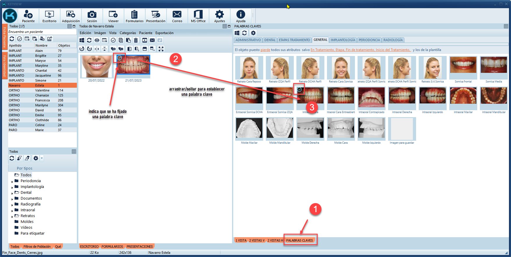Toggle the select-all checkmark in patient list toolbar
This screenshot has width=511, height=257.
tap(20, 39)
